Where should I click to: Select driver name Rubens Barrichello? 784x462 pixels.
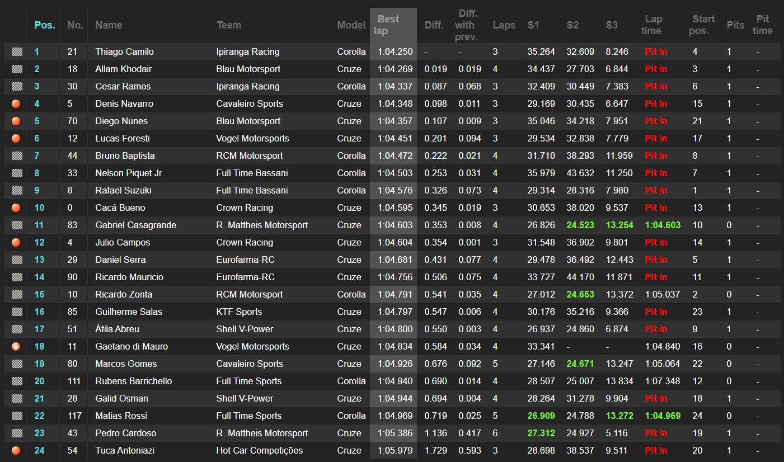point(134,381)
